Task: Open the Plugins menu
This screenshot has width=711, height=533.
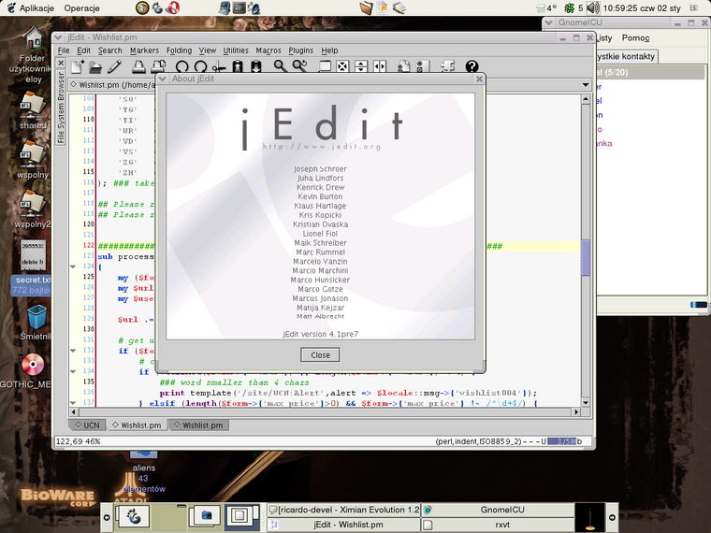Action: [300, 50]
